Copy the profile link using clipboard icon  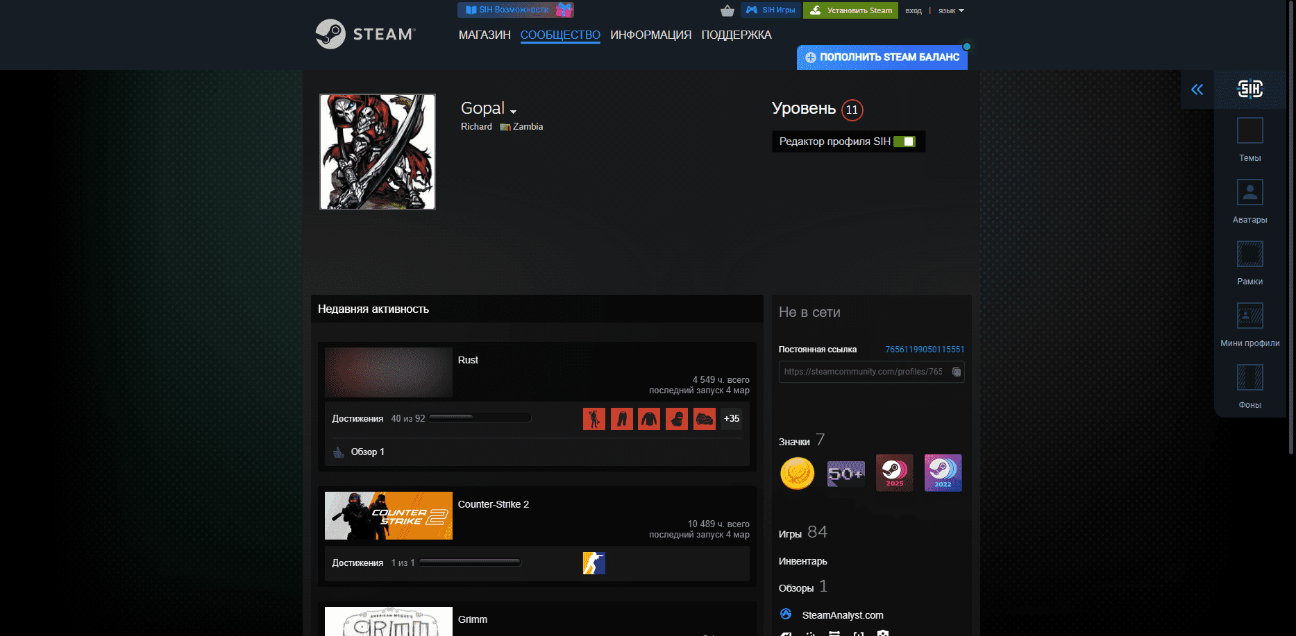tap(956, 372)
